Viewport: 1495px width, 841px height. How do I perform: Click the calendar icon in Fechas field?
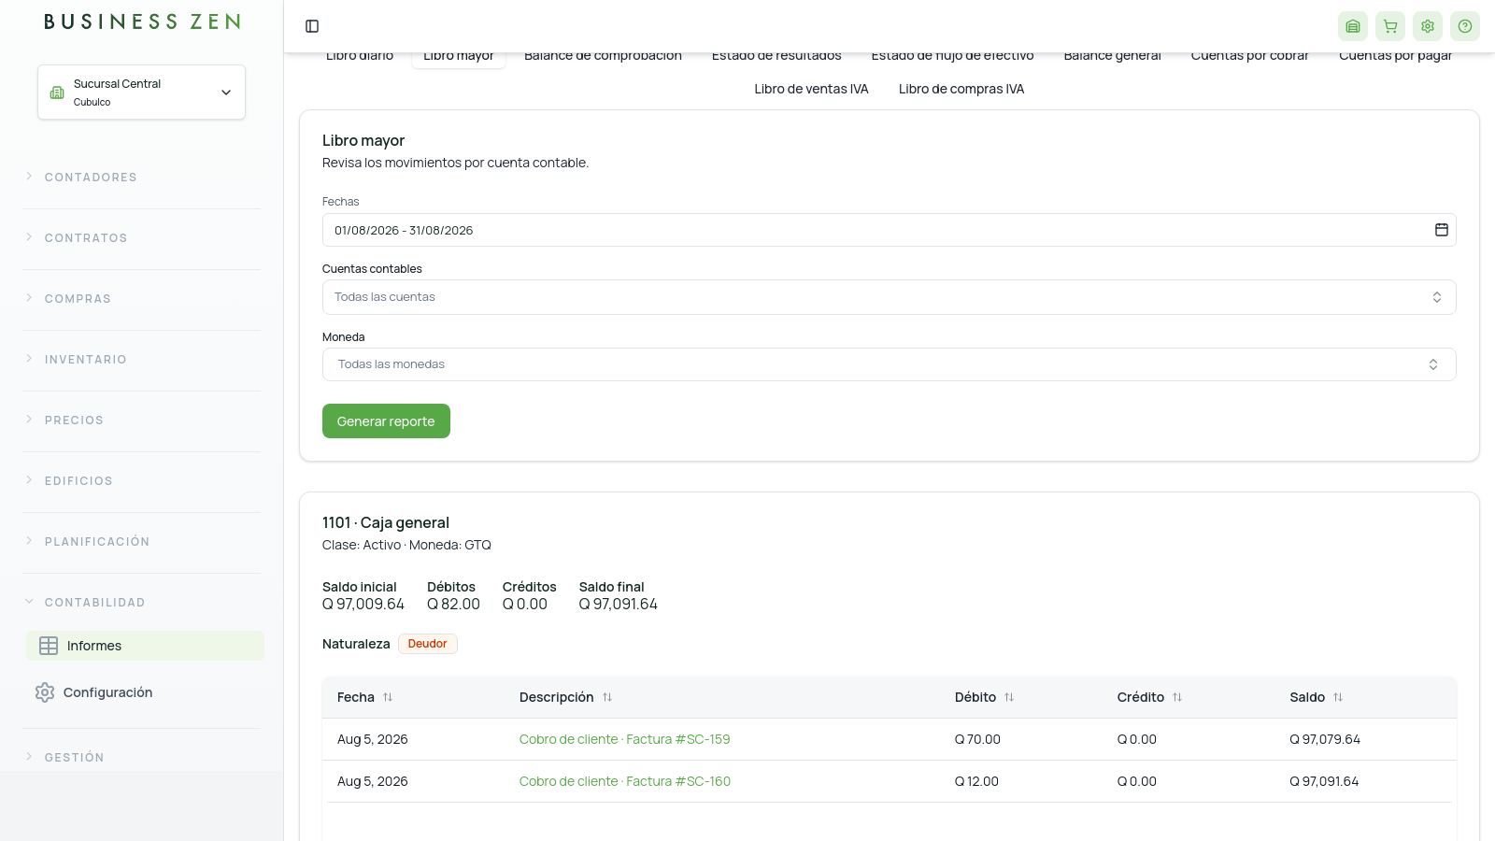coord(1442,230)
